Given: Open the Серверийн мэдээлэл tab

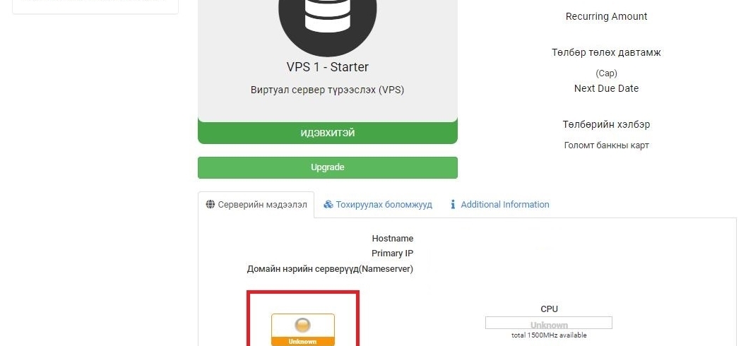Looking at the screenshot, I should coord(256,205).
